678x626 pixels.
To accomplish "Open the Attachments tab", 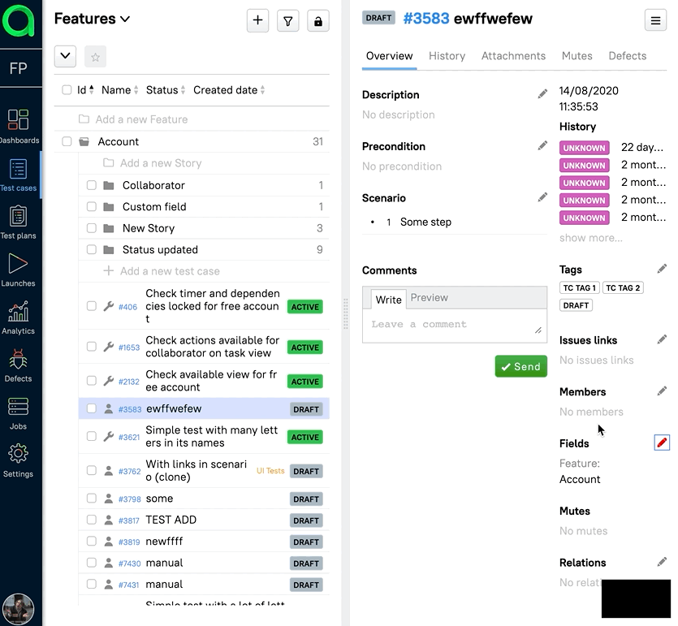I will click(513, 56).
